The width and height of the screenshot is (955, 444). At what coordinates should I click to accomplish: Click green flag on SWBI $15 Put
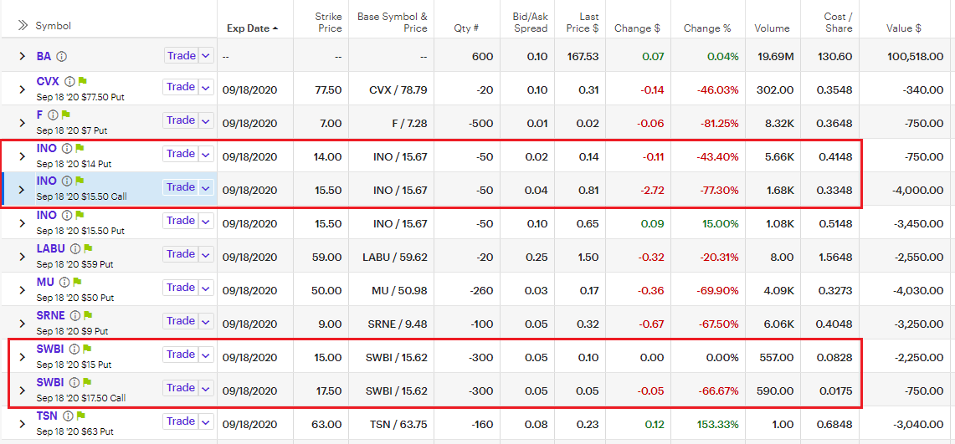86,350
